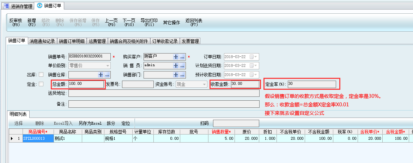The image size is (413, 163).
Task: Click the plus icon beside 销售部门 field
Action: (176, 75)
